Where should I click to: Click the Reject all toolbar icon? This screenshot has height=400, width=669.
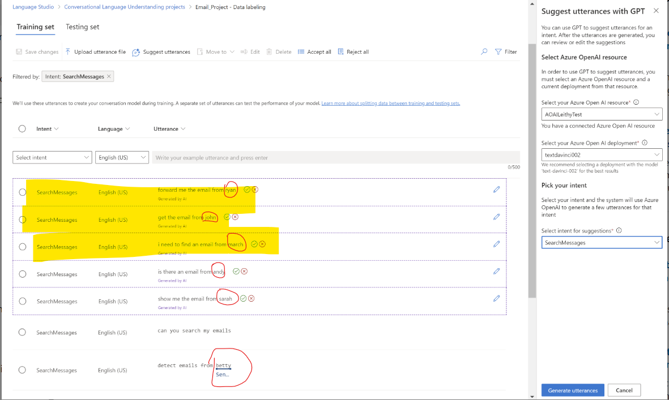click(340, 51)
